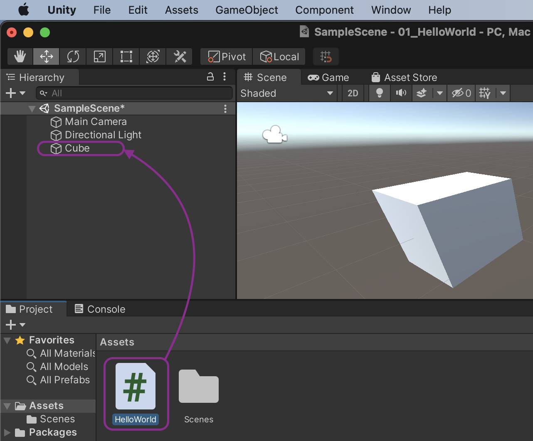533x441 pixels.
Task: Select HelloWorld script asset
Action: 136,394
